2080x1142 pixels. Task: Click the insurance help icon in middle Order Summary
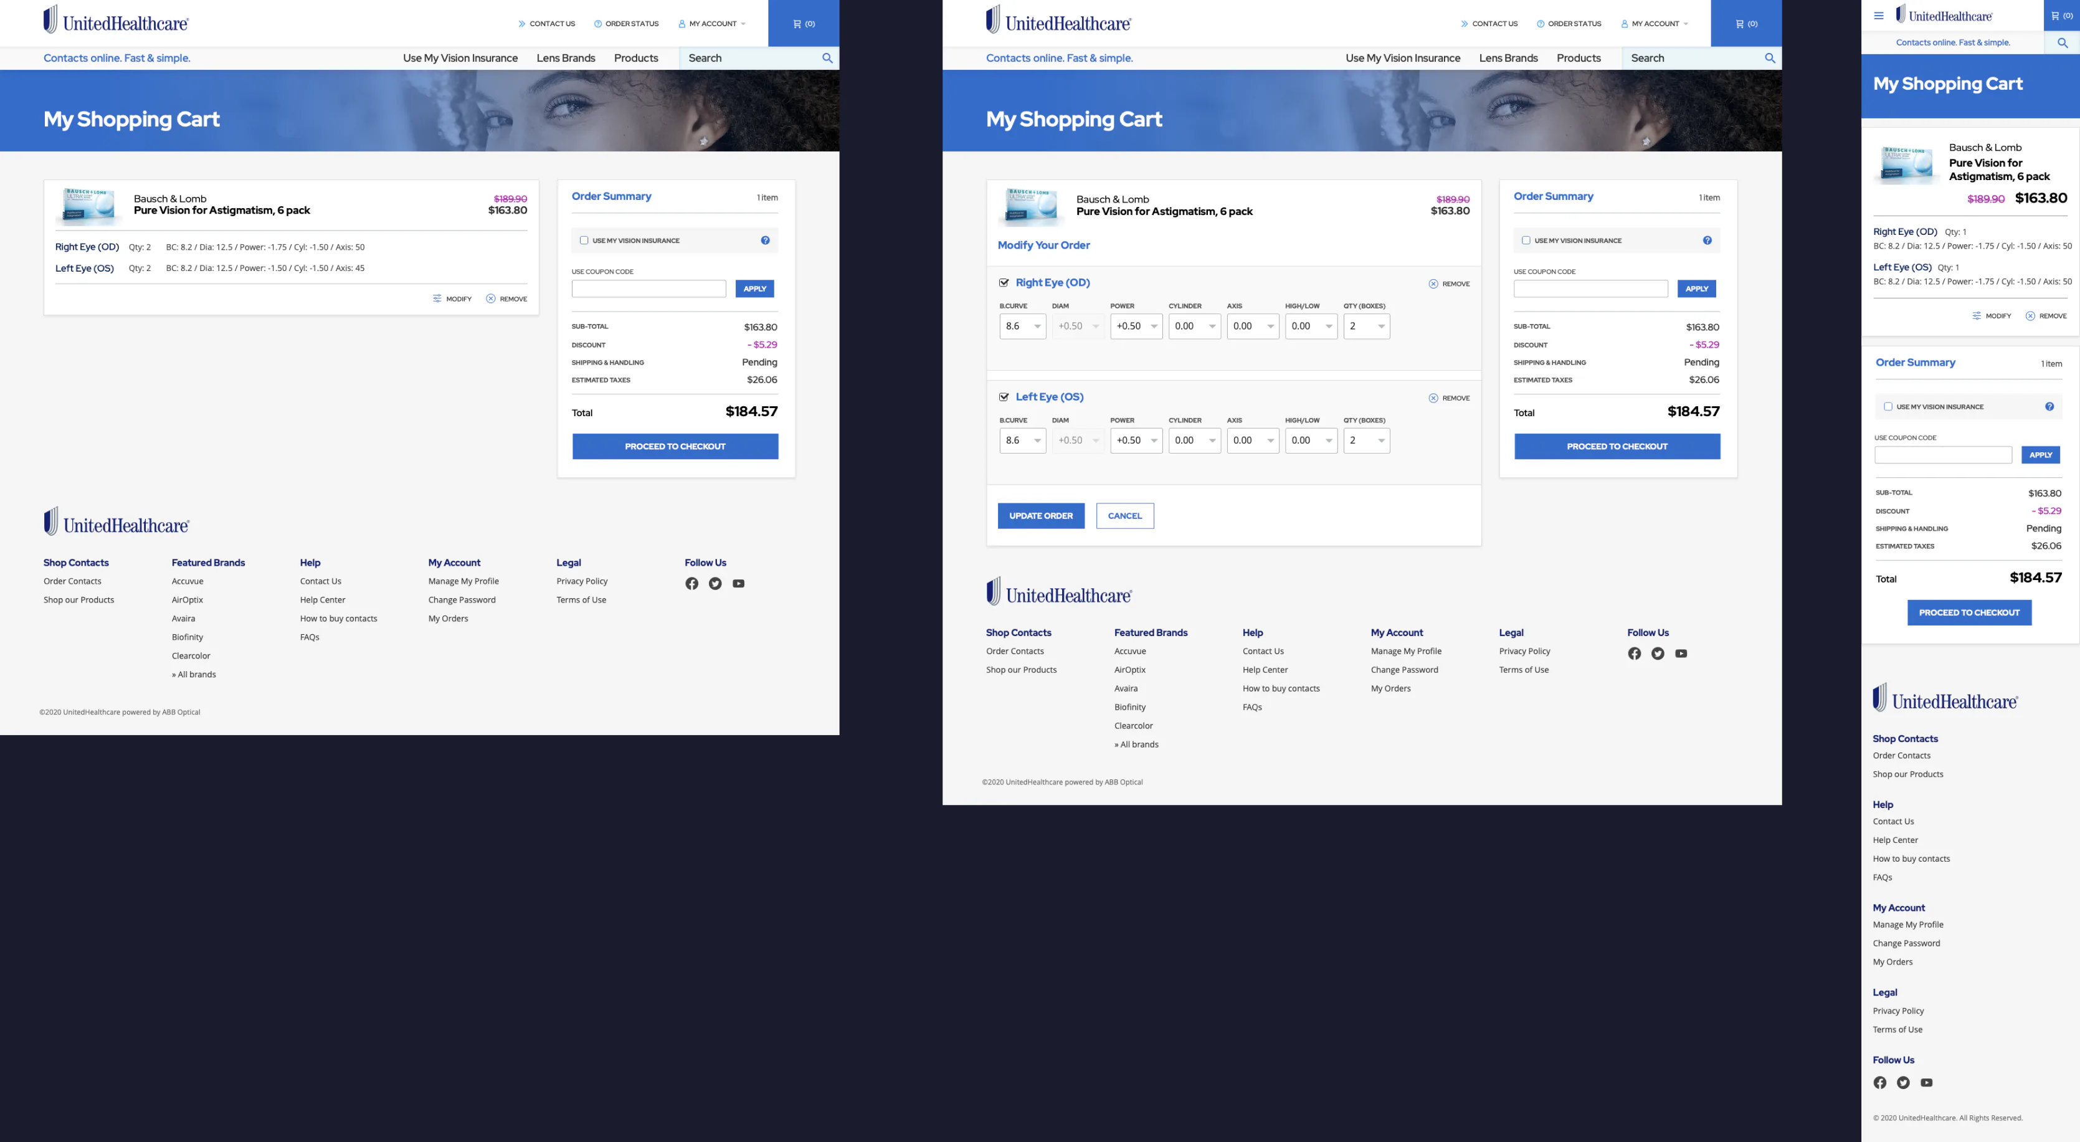pos(1707,240)
